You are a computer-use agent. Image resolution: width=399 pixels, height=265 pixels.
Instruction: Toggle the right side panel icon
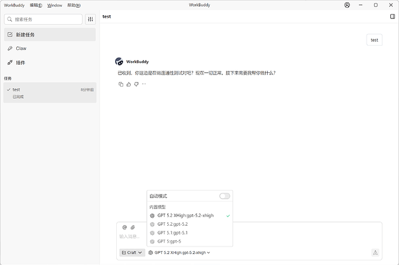point(393,17)
